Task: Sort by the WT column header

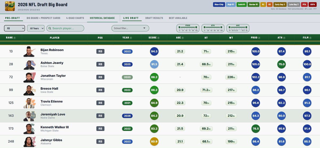Action: pyautogui.click(x=231, y=38)
